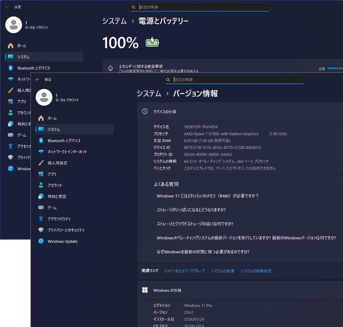Select ホーム in the navigation pane
Screen dimensions: 343x327
[x=52, y=118]
